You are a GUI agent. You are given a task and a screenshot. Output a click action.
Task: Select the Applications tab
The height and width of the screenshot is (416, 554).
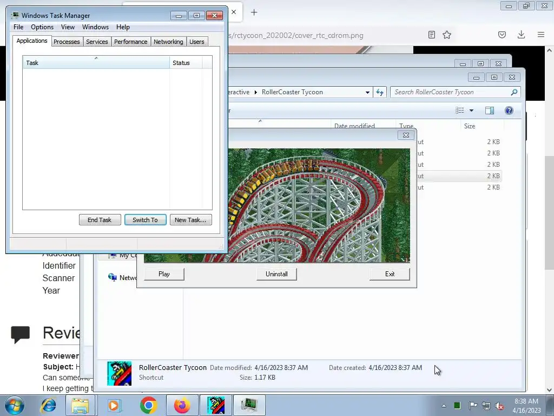coord(32,41)
